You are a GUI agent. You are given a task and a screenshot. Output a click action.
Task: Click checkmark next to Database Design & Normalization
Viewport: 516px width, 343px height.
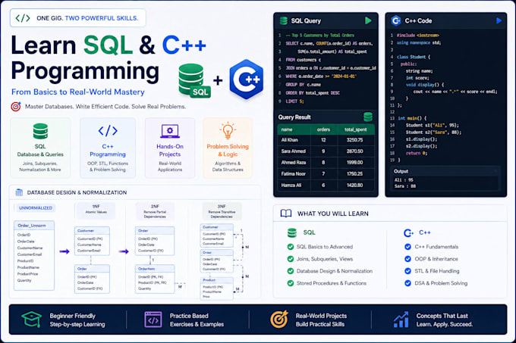click(x=290, y=271)
